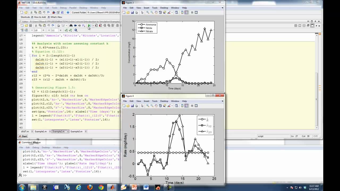340x191 pixels.
Task: Click the Editor vertical scrollbar
Action: pos(316,81)
